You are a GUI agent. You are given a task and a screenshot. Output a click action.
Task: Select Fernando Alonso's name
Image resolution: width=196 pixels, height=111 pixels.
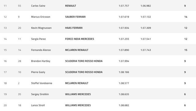[41, 50]
